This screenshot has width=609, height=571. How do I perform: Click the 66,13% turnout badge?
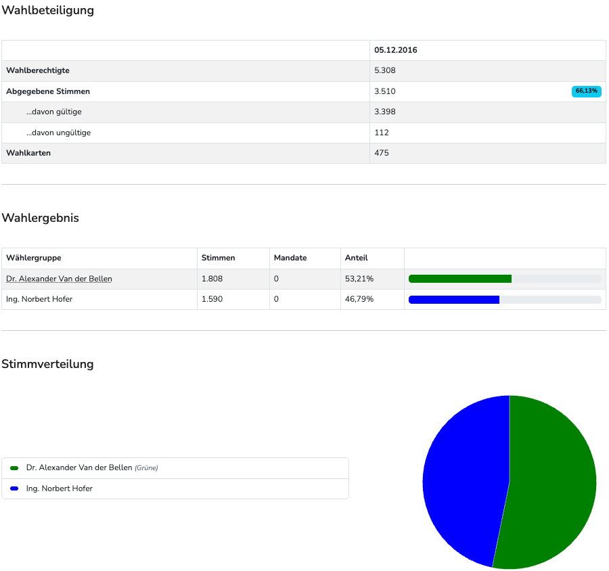point(586,91)
